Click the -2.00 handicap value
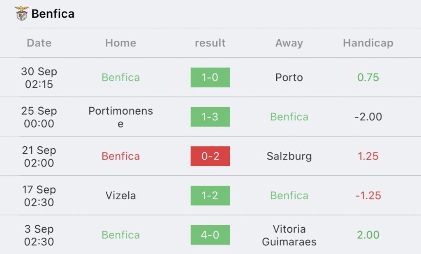This screenshot has width=421, height=254. [x=368, y=117]
